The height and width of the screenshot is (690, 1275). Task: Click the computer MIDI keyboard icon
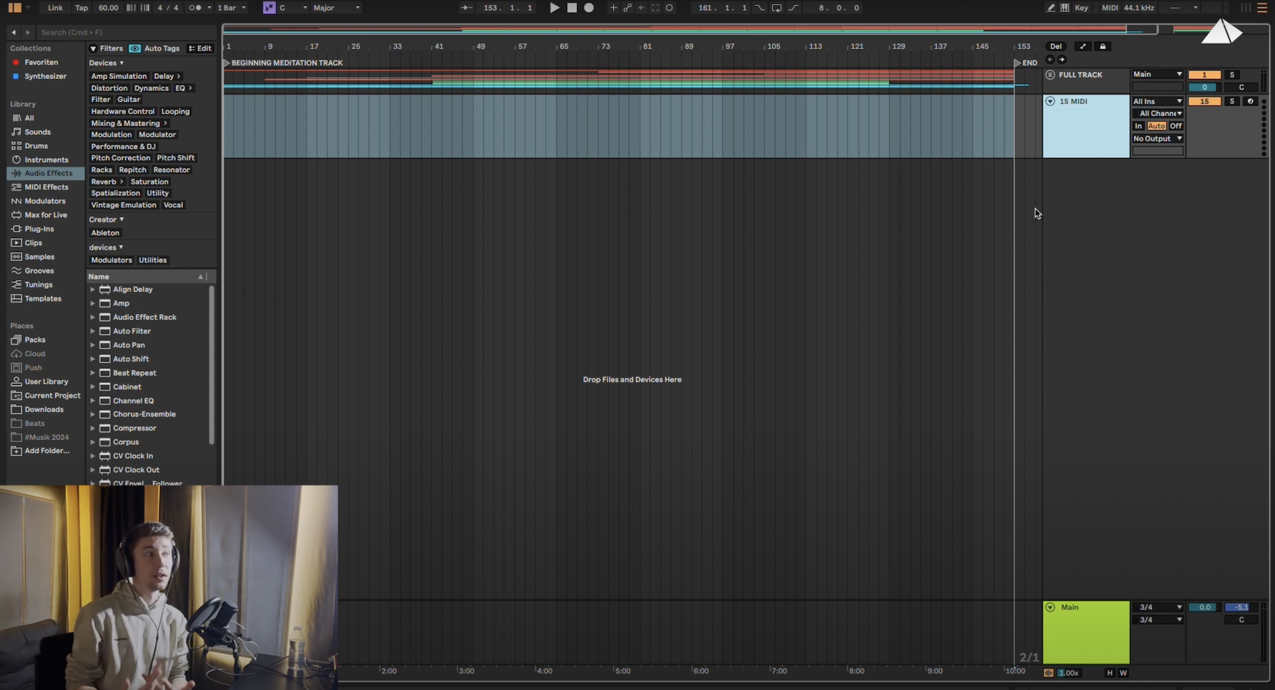1064,8
